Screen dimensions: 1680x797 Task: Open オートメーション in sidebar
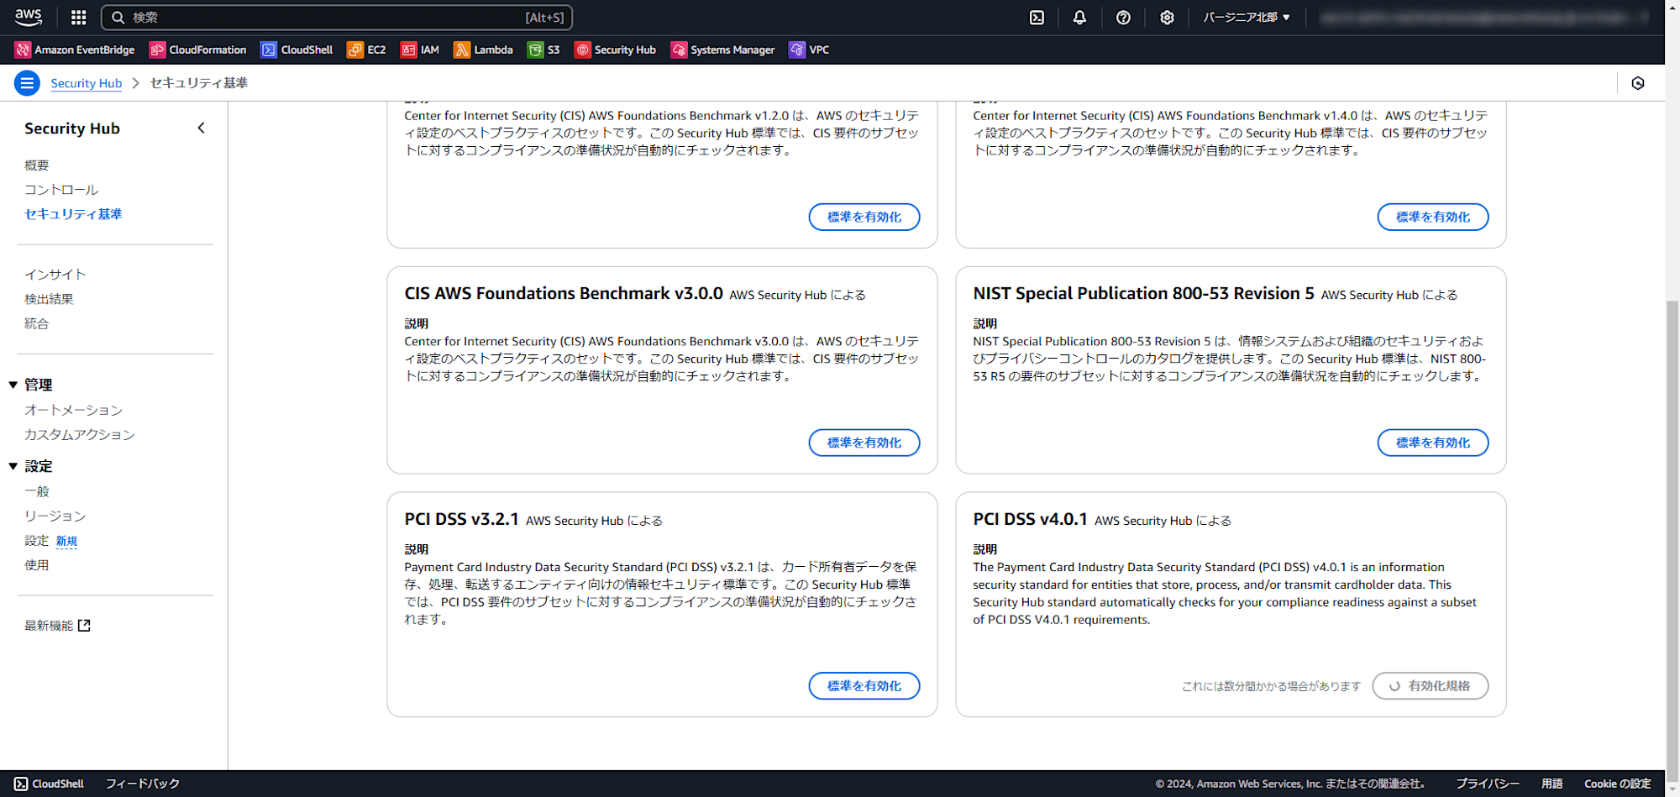[73, 410]
